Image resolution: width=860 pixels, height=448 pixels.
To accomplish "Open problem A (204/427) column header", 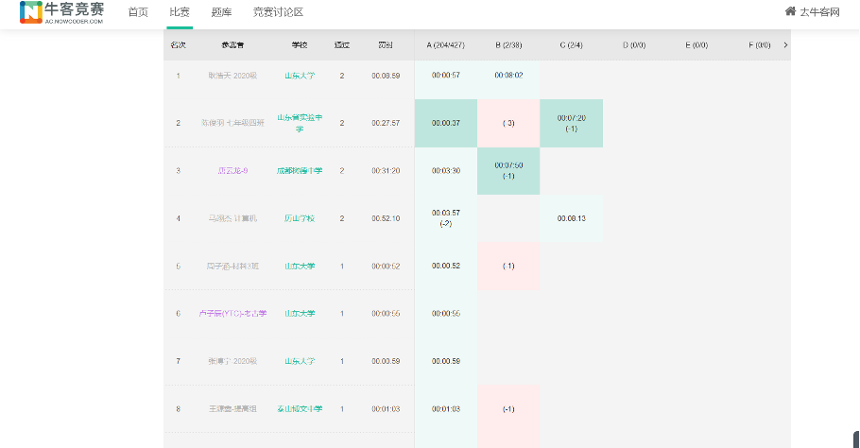I will 445,44.
